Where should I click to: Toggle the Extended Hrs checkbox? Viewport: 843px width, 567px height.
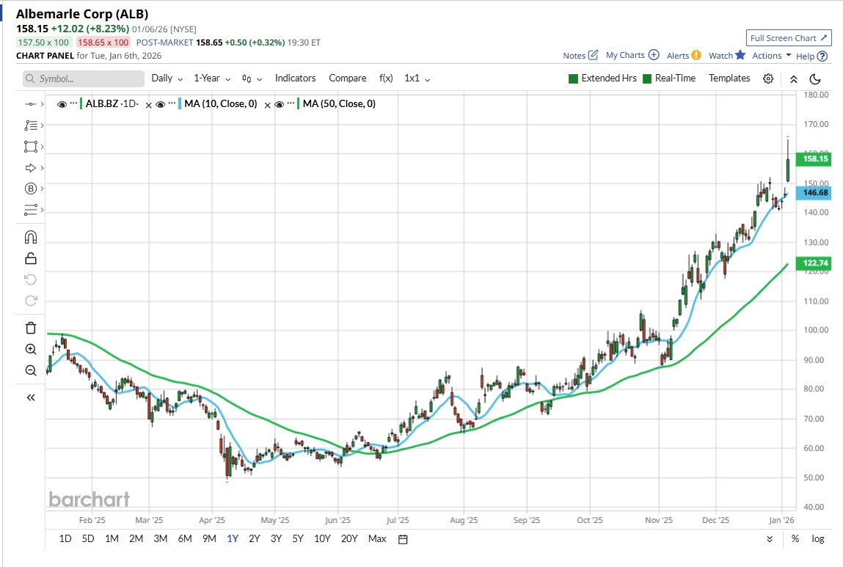coord(574,78)
